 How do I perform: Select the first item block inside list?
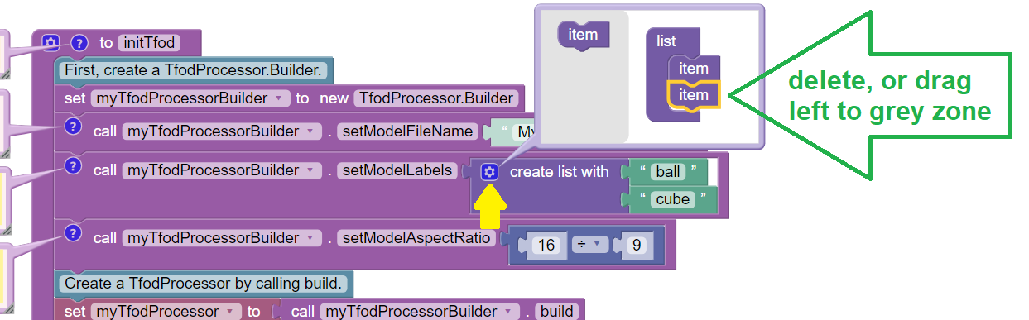click(x=694, y=69)
